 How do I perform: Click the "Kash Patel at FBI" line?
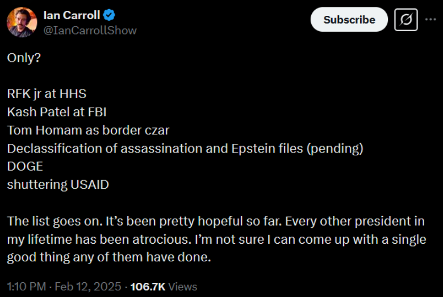coord(57,112)
